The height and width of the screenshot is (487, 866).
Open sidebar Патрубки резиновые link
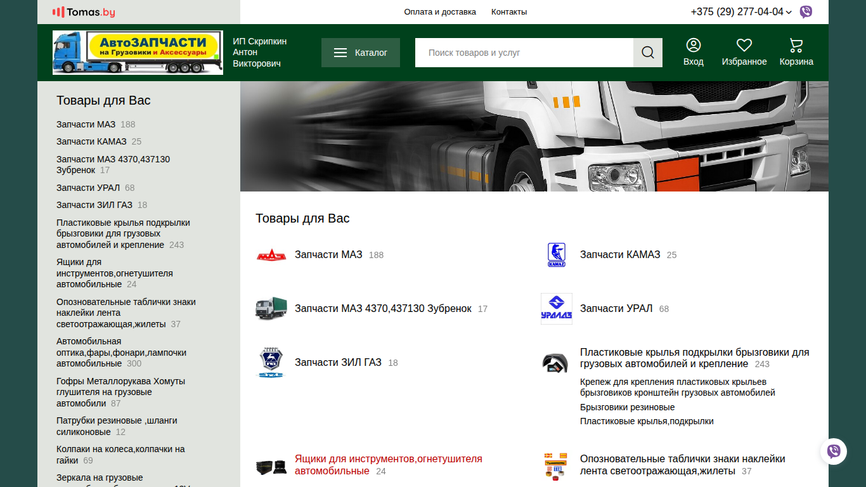117,426
